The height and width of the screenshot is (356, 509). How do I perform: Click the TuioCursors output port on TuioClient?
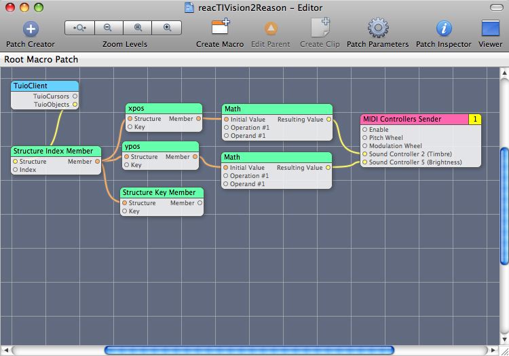click(x=75, y=96)
